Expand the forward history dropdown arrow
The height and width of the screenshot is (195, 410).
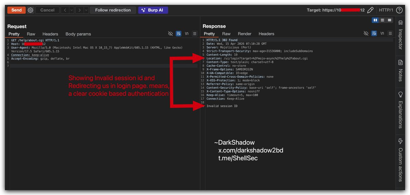point(86,10)
